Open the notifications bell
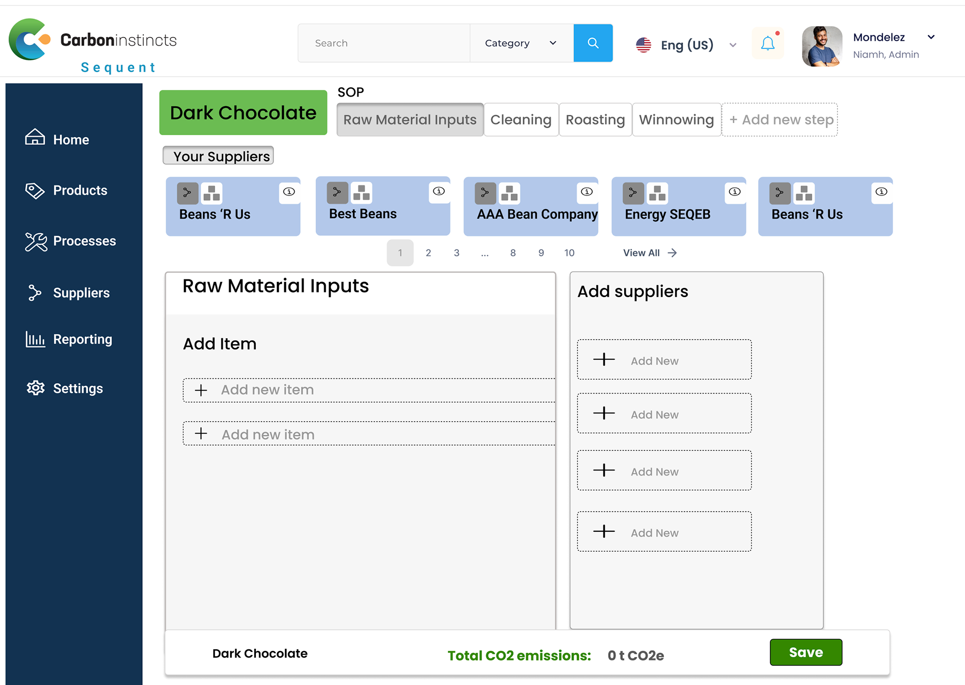The width and height of the screenshot is (965, 685). [767, 43]
